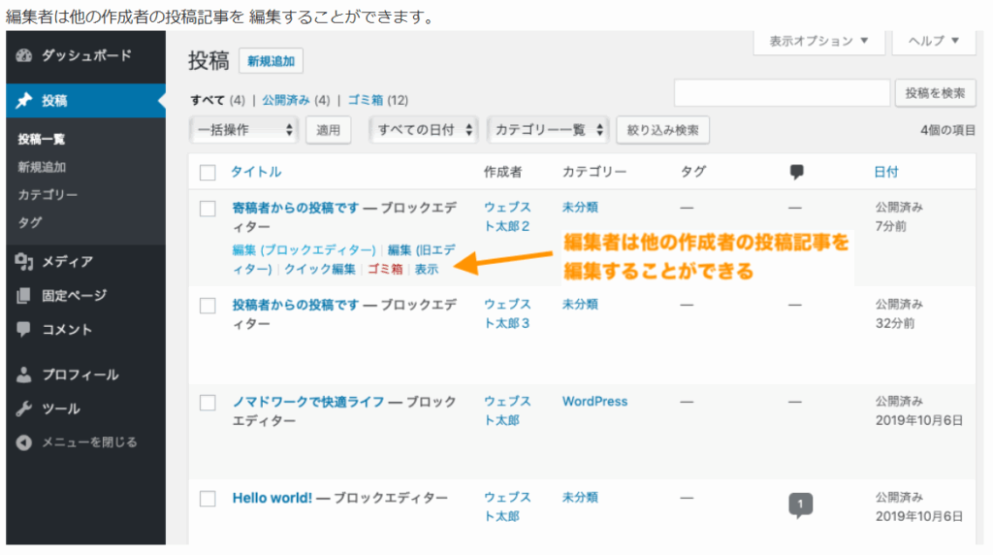
Task: Click the pushpin icon beside 投稿
Action: point(25,101)
